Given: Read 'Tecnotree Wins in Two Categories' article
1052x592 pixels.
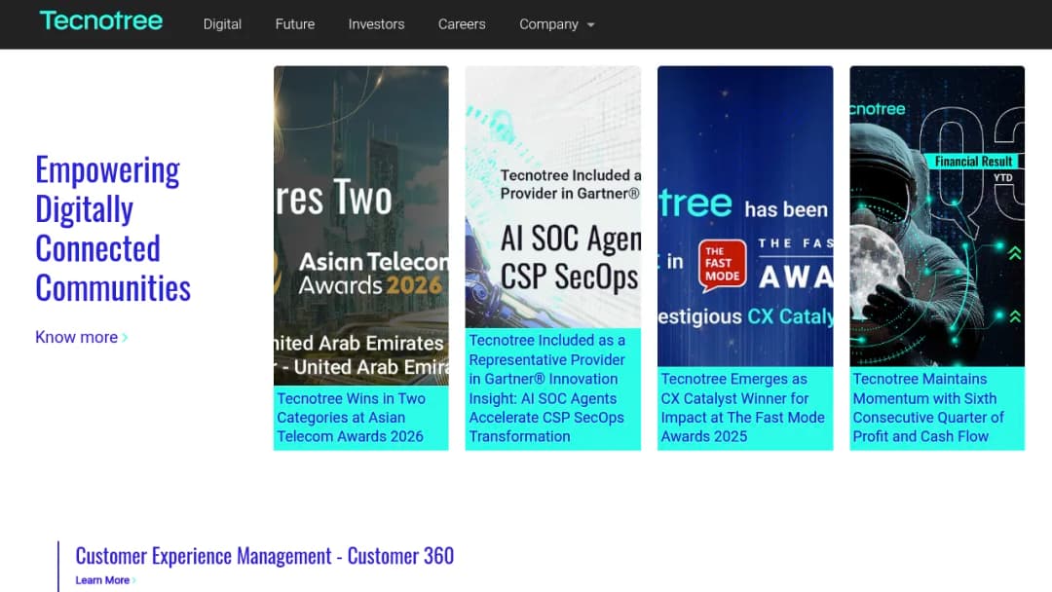Looking at the screenshot, I should pos(351,418).
